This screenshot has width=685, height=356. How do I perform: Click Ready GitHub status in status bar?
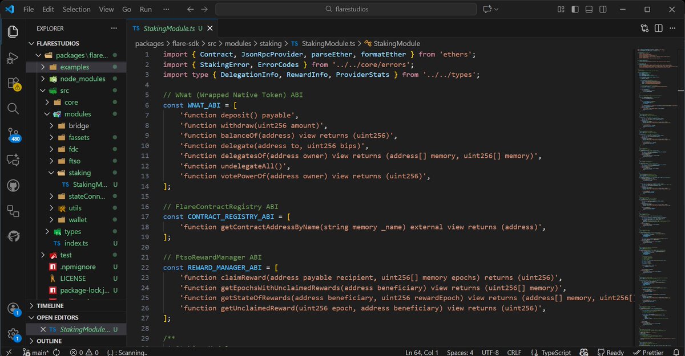pyautogui.click(x=611, y=352)
